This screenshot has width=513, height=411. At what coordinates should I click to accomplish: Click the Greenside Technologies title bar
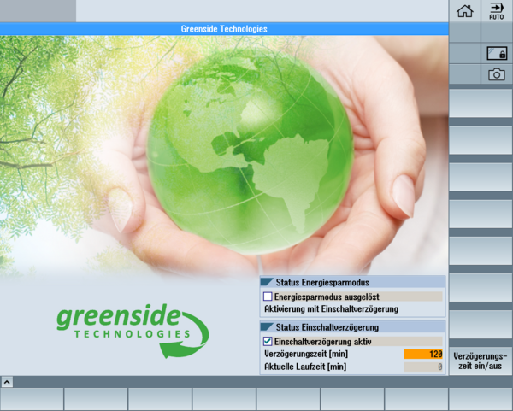tap(224, 29)
